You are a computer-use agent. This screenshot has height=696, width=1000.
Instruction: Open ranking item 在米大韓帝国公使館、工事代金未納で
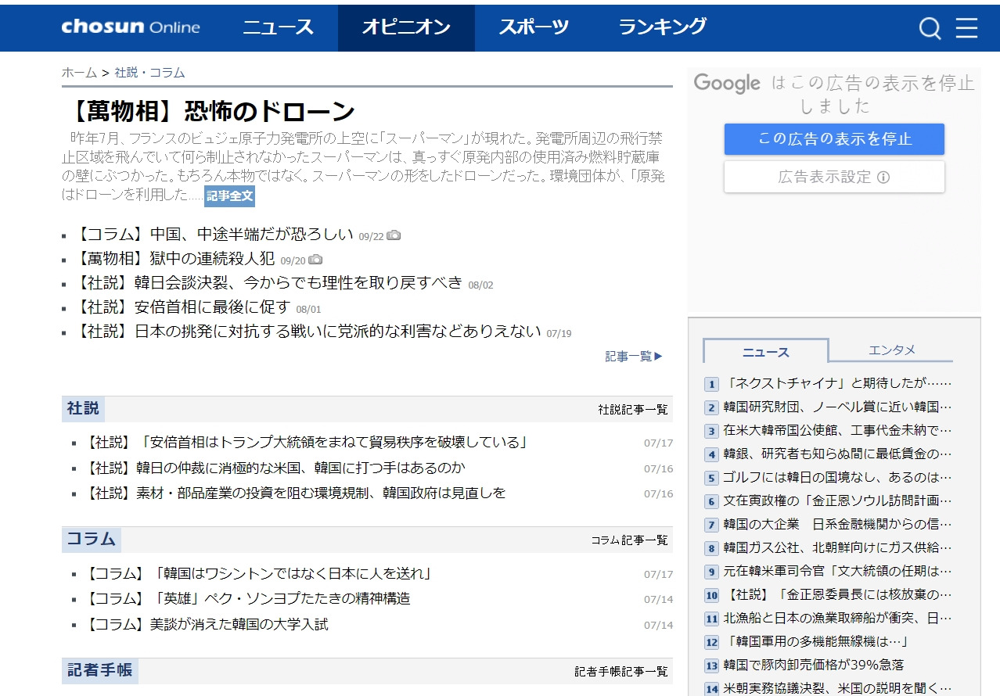click(x=837, y=431)
